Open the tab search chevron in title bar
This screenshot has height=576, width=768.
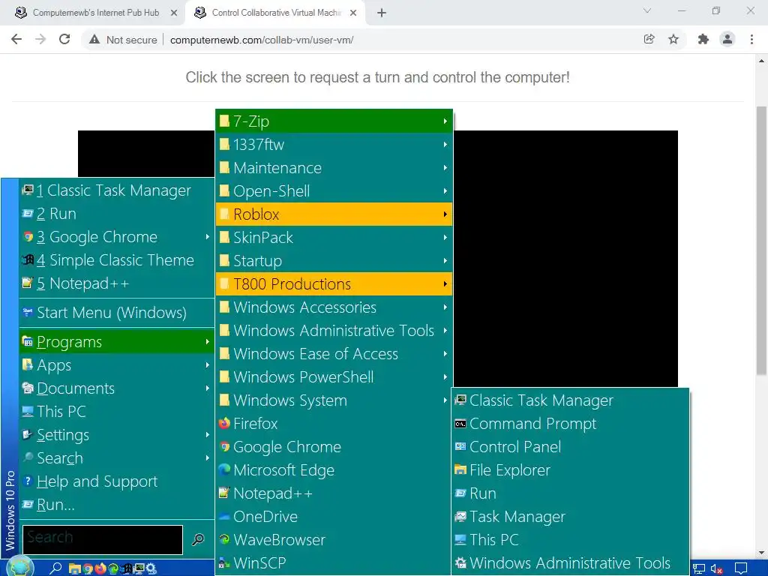(647, 10)
